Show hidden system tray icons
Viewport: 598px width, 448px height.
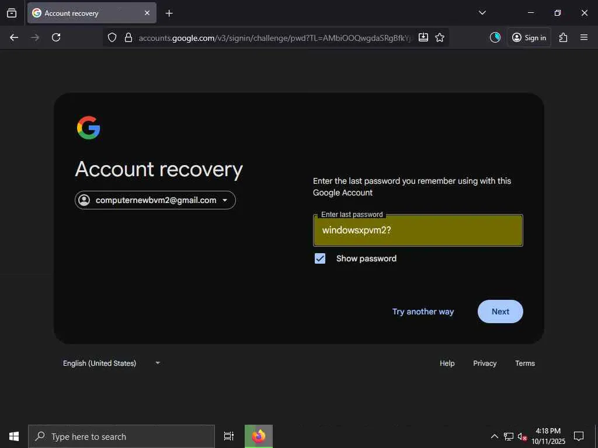[494, 436]
